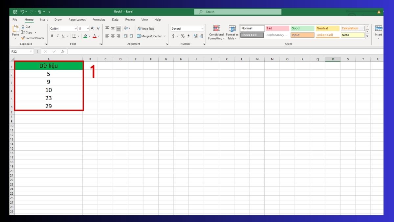Click the Increase Decimal icon

(195, 36)
